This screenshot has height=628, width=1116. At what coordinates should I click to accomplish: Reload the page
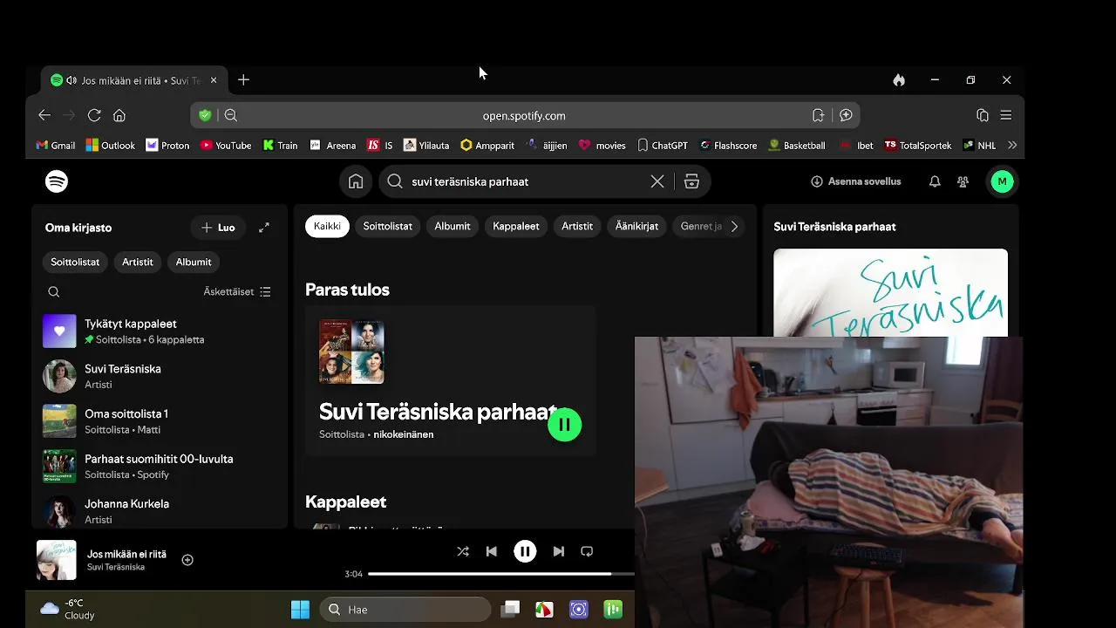94,115
